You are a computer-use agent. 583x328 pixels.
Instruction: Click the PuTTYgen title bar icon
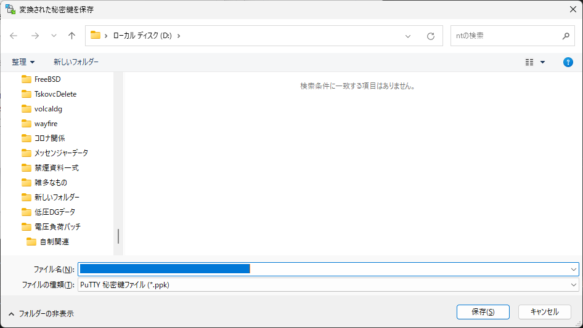coord(10,9)
